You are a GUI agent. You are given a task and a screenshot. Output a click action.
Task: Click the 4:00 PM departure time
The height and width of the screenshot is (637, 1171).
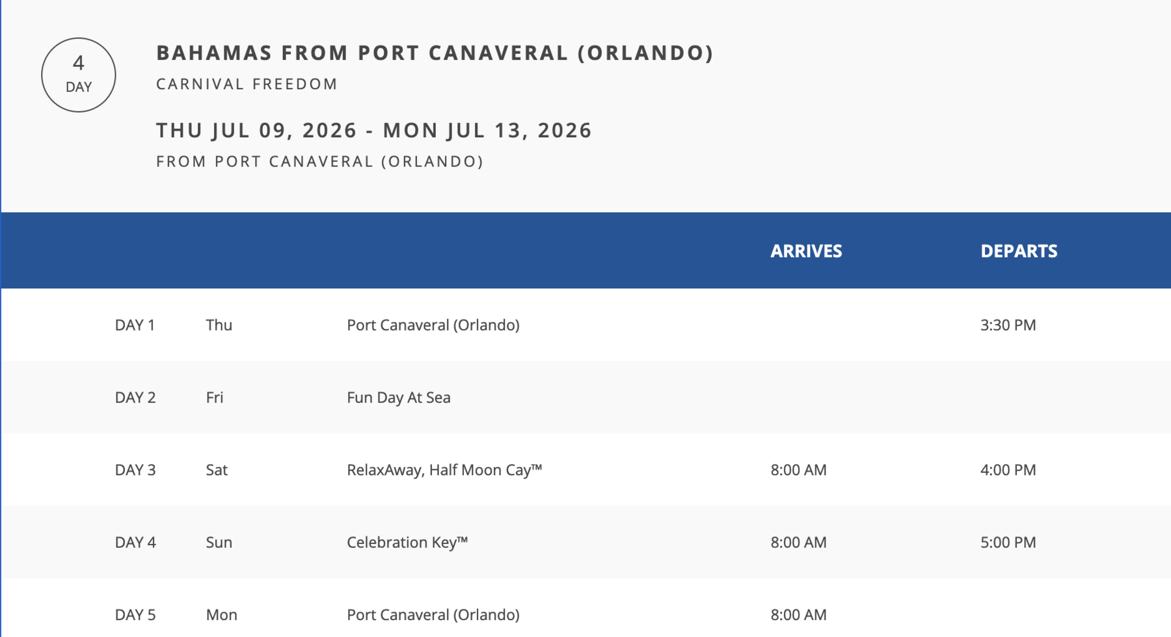(1008, 470)
